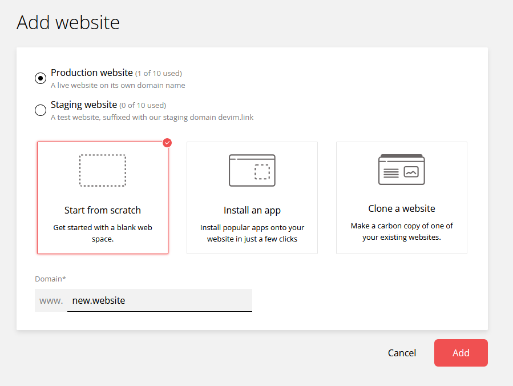Click "Make a carbon copy" description text
Screen dimensions: 513x386
click(402, 231)
